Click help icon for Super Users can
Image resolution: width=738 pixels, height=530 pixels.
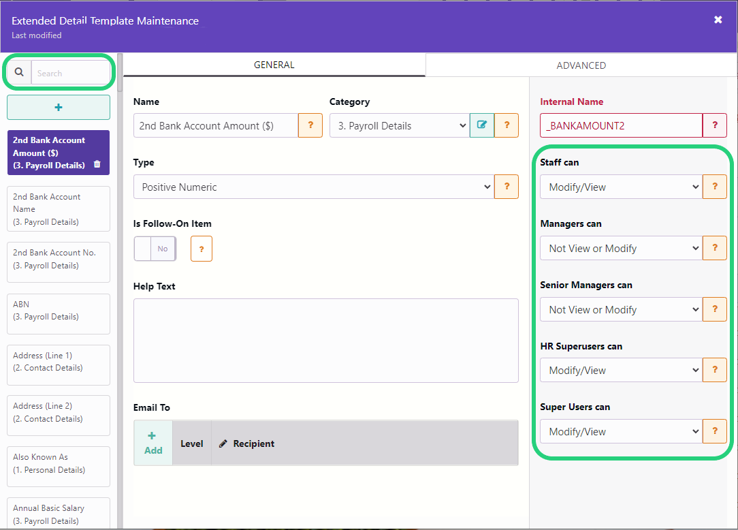click(714, 431)
